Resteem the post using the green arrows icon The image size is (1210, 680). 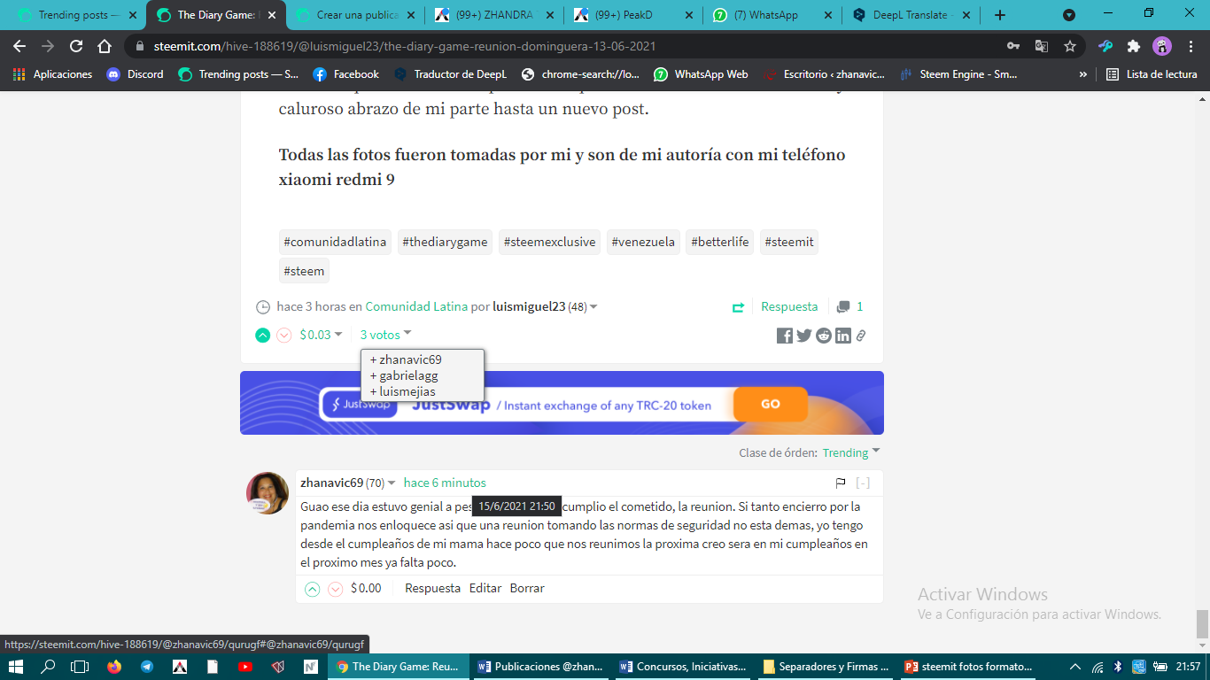point(738,307)
